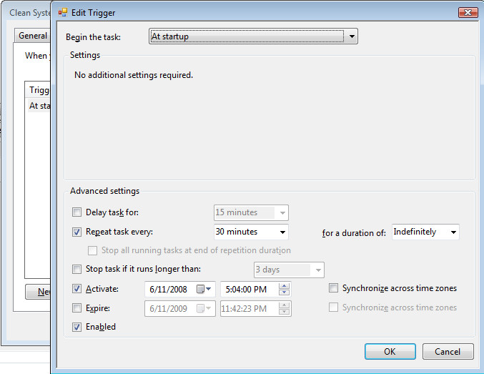This screenshot has width=484, height=374.
Task: Check Synchronize across time zones for Activate
Action: (x=334, y=289)
